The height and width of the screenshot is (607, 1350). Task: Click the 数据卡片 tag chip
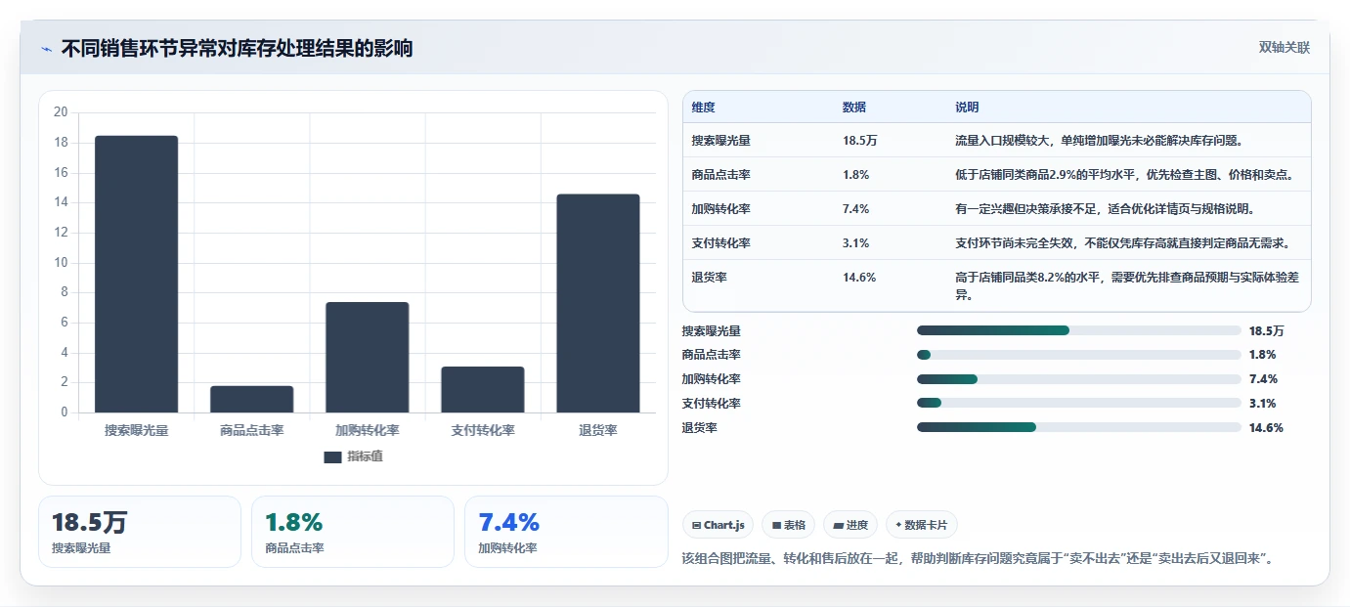(922, 525)
